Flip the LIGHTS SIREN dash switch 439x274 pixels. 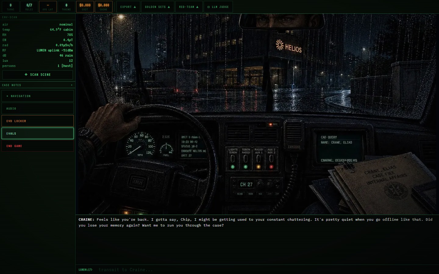233,159
